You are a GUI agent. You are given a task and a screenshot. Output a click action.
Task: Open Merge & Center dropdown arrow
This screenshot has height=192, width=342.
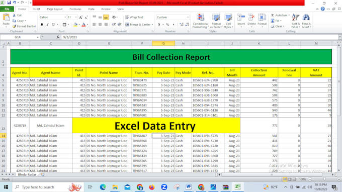click(152, 25)
